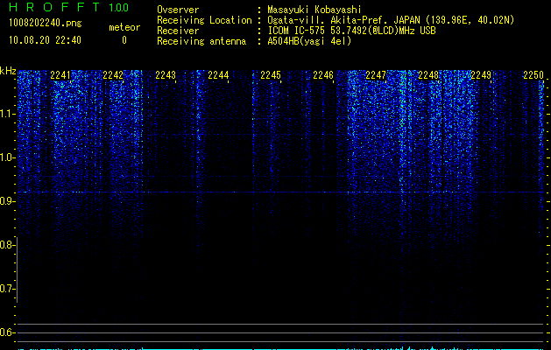
Task: Click the 2245 time marker
Action: coord(271,75)
